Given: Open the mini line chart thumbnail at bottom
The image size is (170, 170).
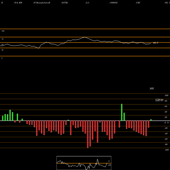Looking at the screenshot, I should click(x=84, y=163).
